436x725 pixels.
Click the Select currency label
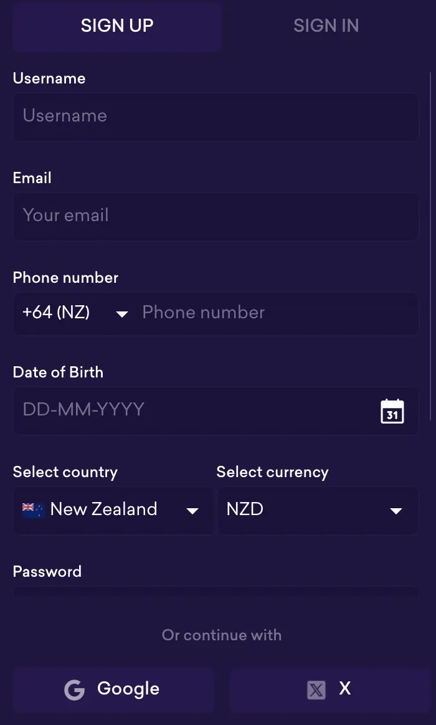[x=272, y=472]
